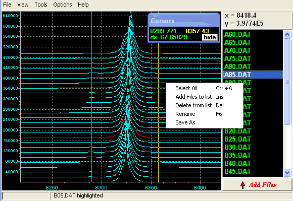The image size is (293, 201).
Task: Click y-axis label 640000
Action: click(x=10, y=16)
